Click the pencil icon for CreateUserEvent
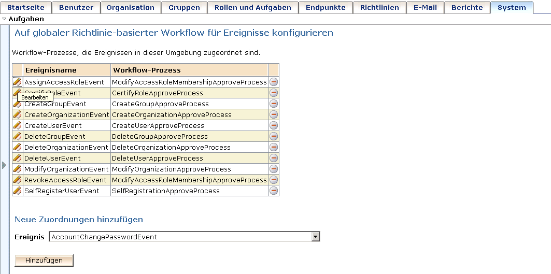This screenshot has width=551, height=274. 17,125
